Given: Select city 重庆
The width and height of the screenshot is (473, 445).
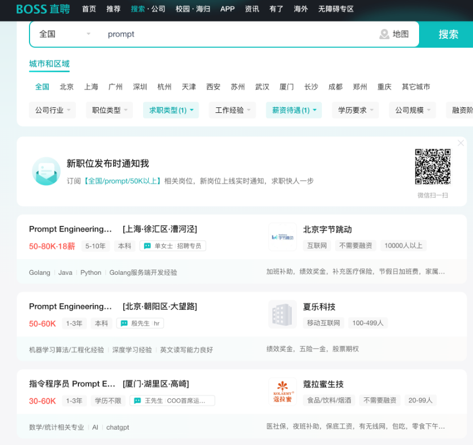Looking at the screenshot, I should pos(384,87).
